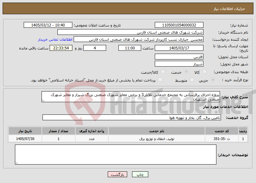Toggle the Islamic treasury payment checkbox
This screenshot has height=183, width=256.
(x=160, y=80)
